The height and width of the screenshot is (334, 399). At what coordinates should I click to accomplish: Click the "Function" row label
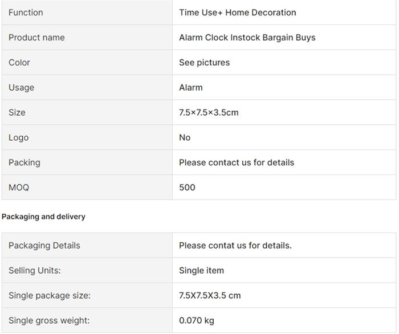[x=26, y=13]
